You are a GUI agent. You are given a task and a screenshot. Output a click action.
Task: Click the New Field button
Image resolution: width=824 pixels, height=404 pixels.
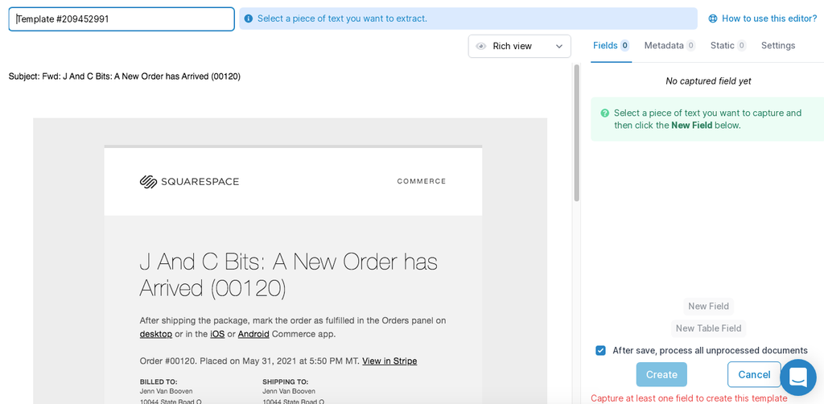click(708, 307)
